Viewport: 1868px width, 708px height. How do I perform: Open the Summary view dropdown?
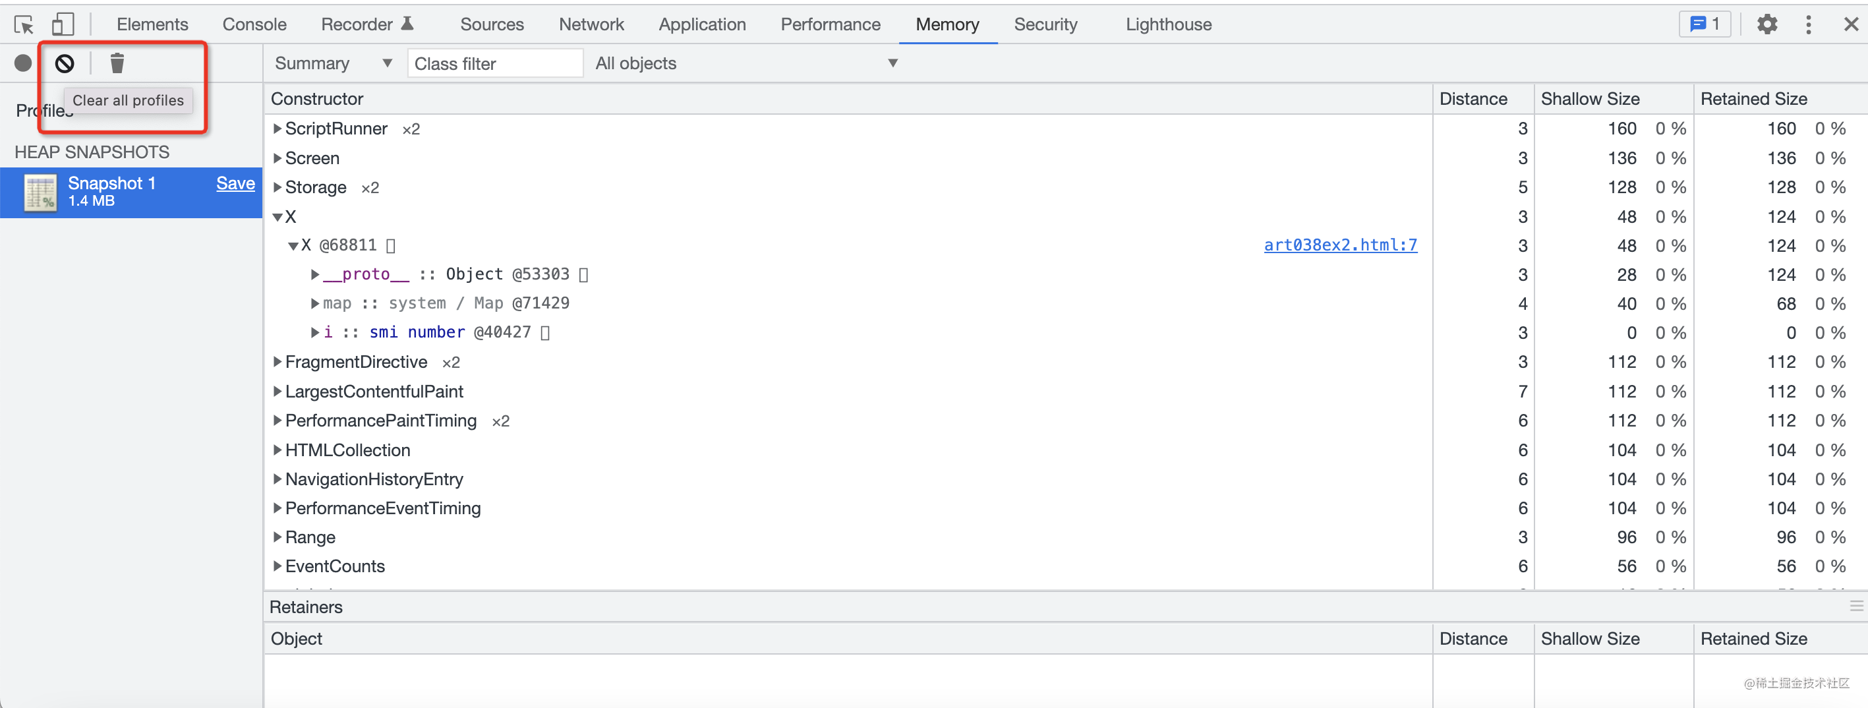332,63
